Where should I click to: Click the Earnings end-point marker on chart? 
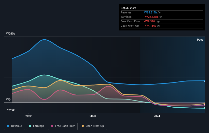(x=204, y=108)
